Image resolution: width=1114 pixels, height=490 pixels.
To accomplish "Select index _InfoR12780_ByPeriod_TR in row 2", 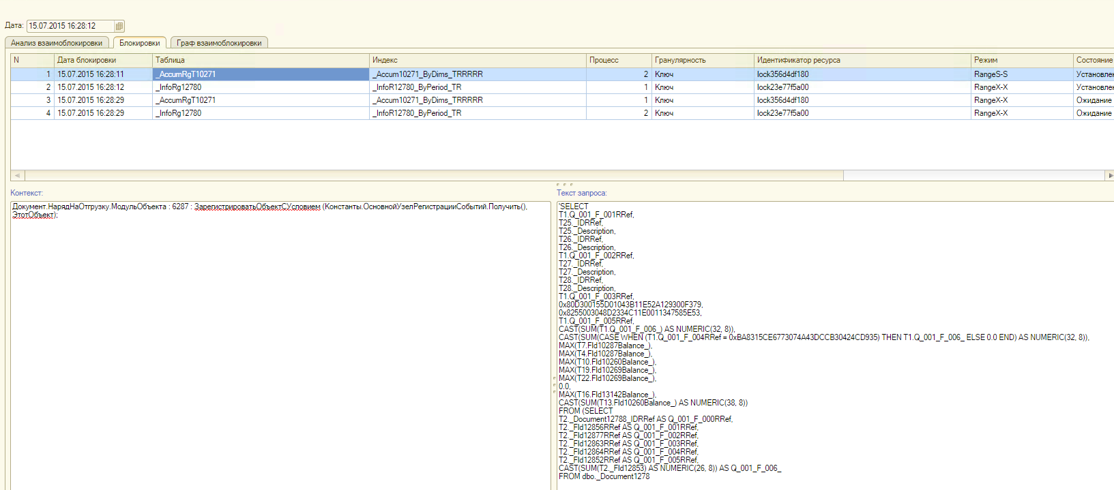I will pos(478,87).
